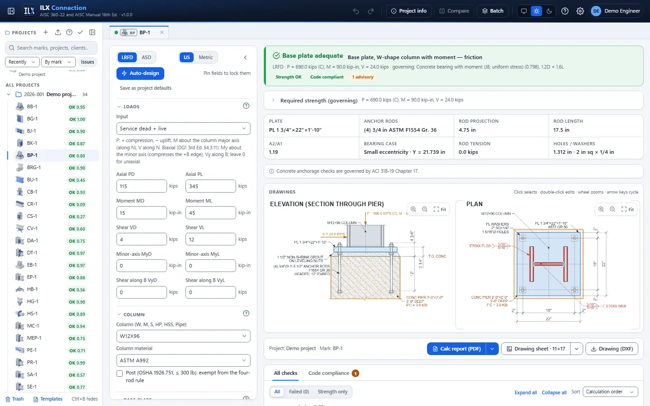Add a new project with plus icon
The width and height of the screenshot is (650, 406).
[x=46, y=32]
